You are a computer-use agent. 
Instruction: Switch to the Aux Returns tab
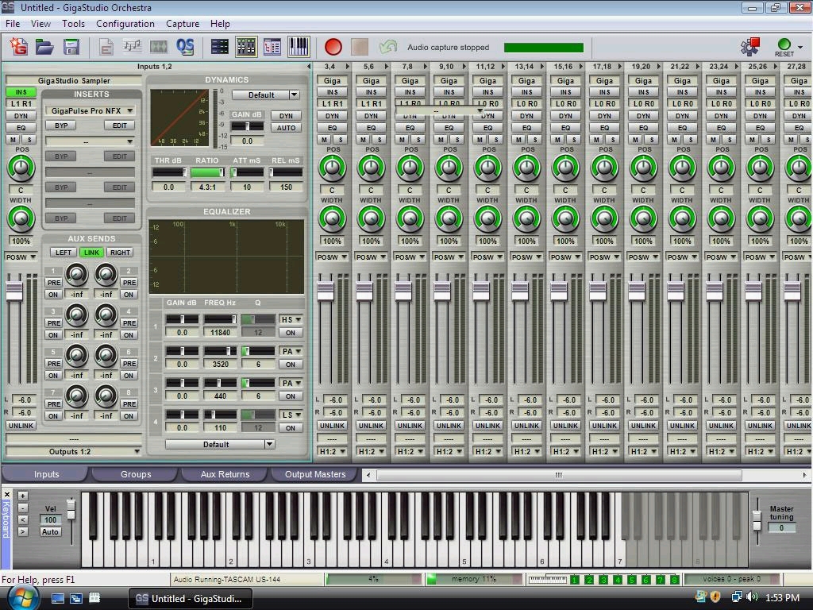225,474
